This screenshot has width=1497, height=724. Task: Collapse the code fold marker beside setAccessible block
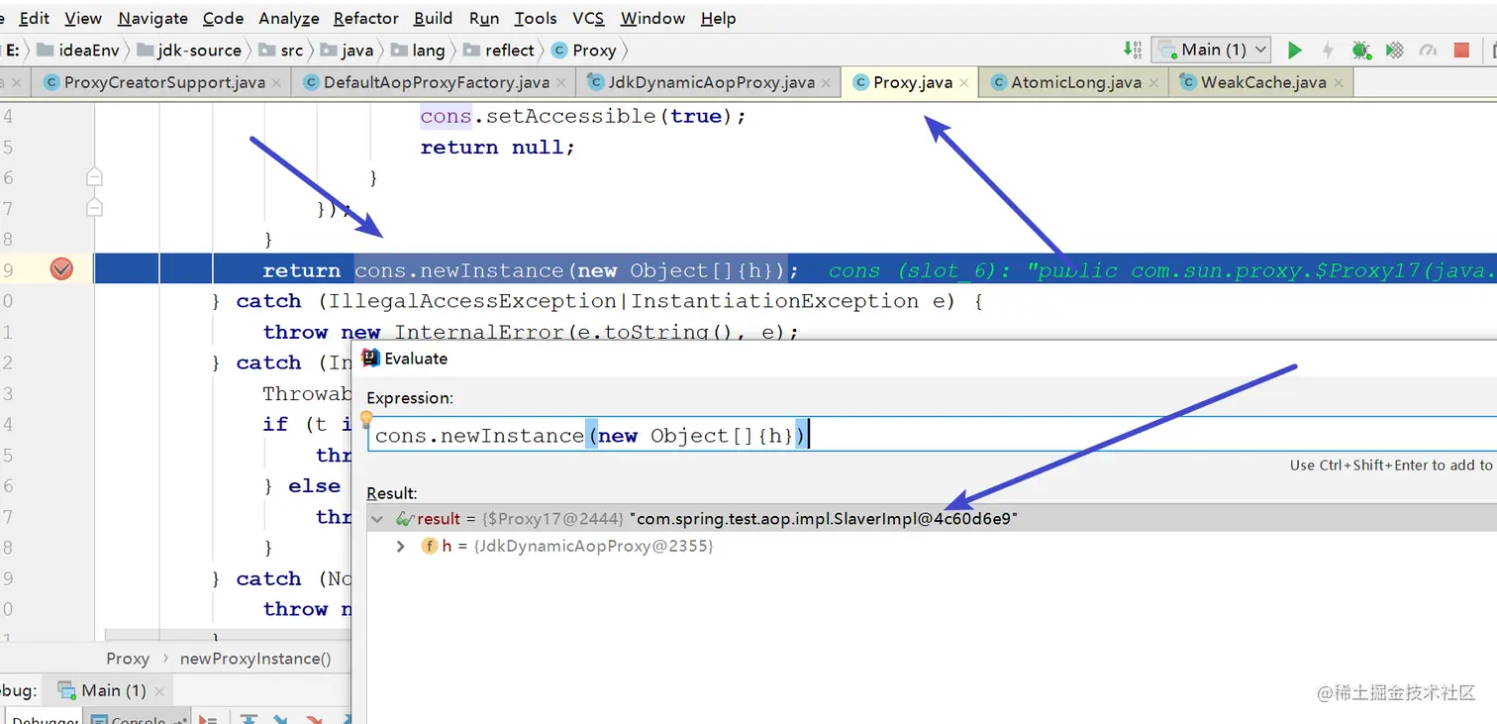pyautogui.click(x=94, y=177)
